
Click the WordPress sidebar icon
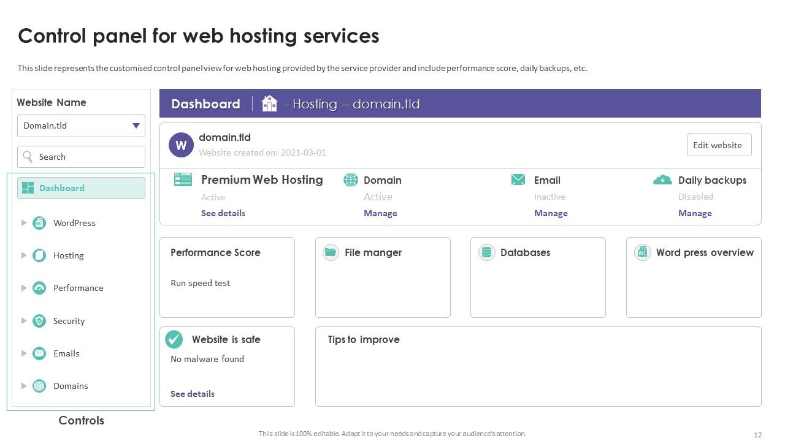39,223
